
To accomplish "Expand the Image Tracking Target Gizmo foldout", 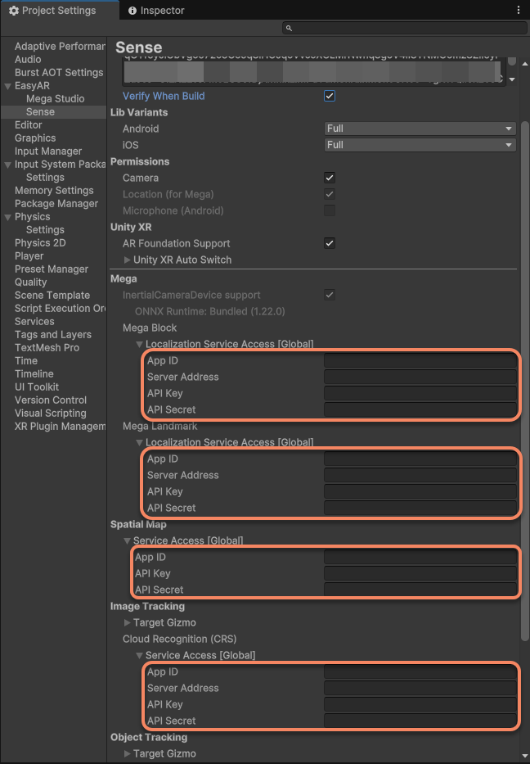I will [128, 622].
